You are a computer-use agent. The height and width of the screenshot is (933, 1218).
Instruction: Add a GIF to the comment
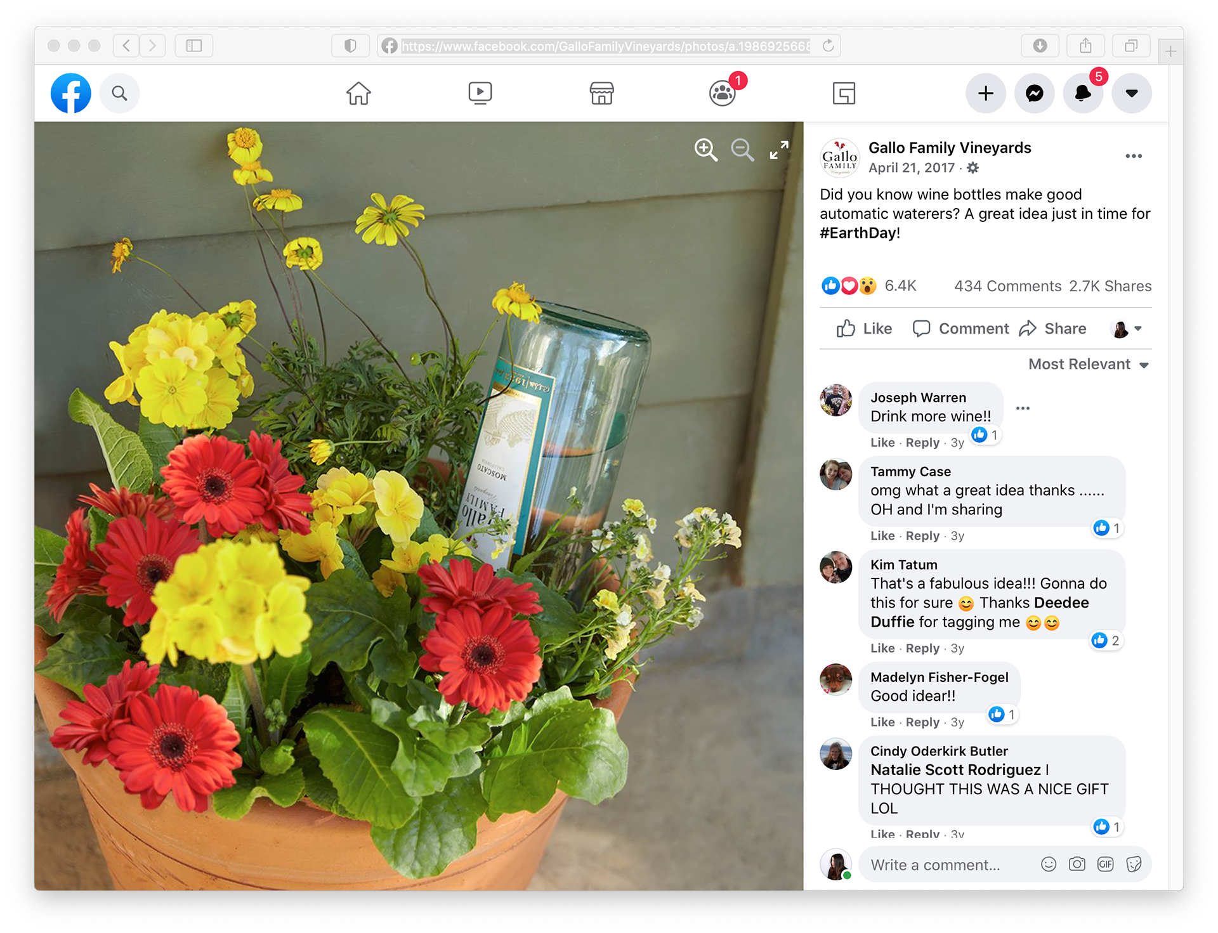(x=1105, y=864)
